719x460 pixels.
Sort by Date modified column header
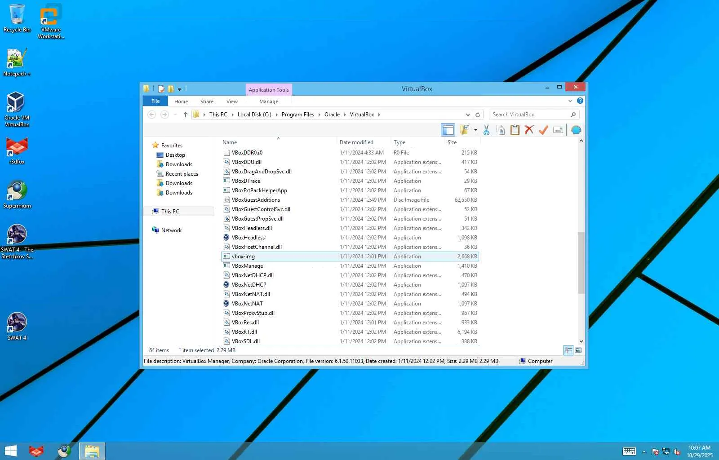364,142
